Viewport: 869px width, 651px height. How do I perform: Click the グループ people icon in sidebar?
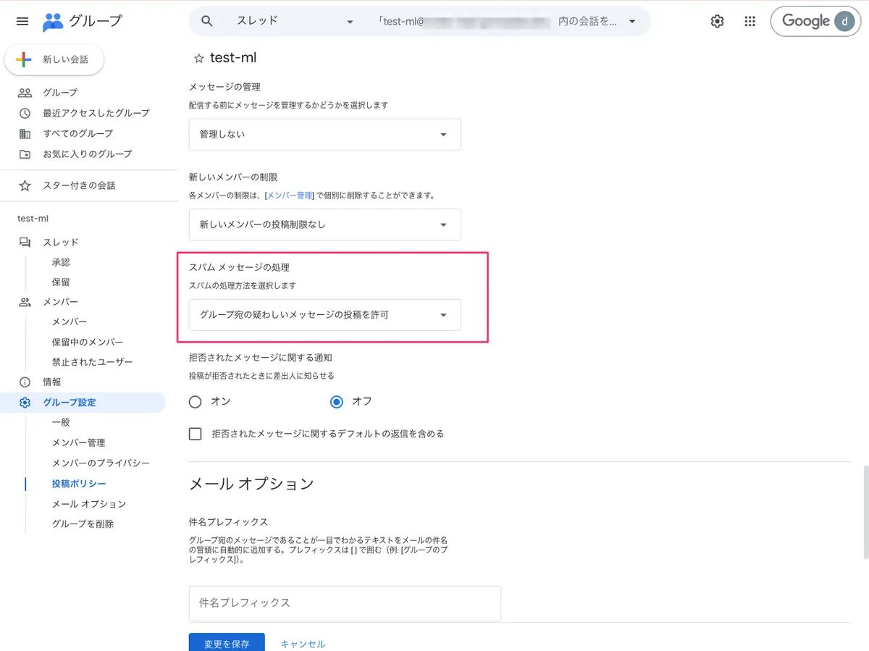pyautogui.click(x=25, y=93)
